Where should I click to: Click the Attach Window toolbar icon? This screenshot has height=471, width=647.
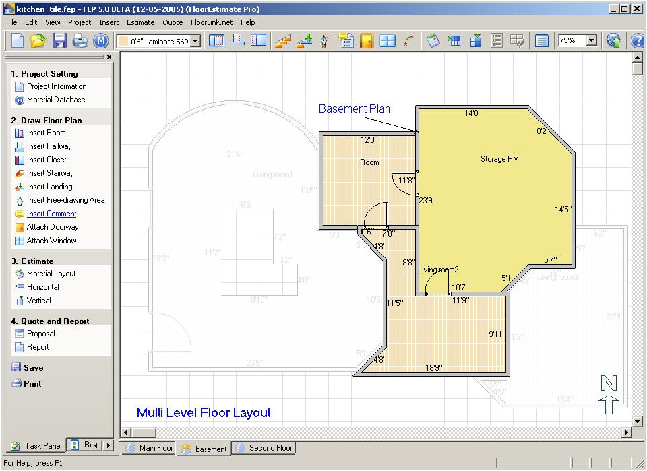point(386,41)
